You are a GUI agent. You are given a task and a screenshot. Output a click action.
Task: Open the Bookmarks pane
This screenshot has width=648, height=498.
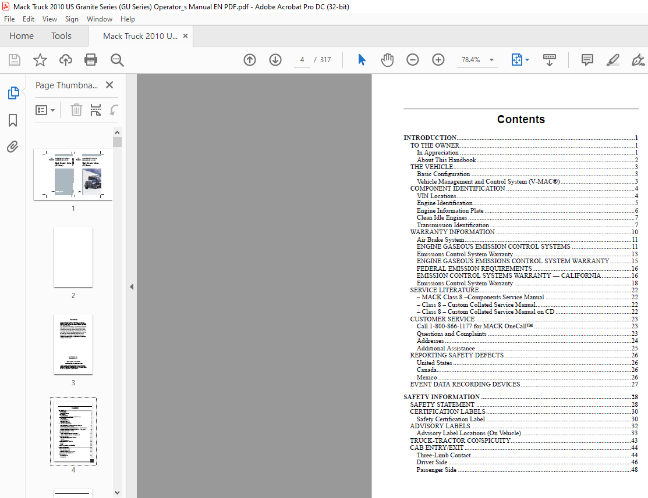pos(13,120)
